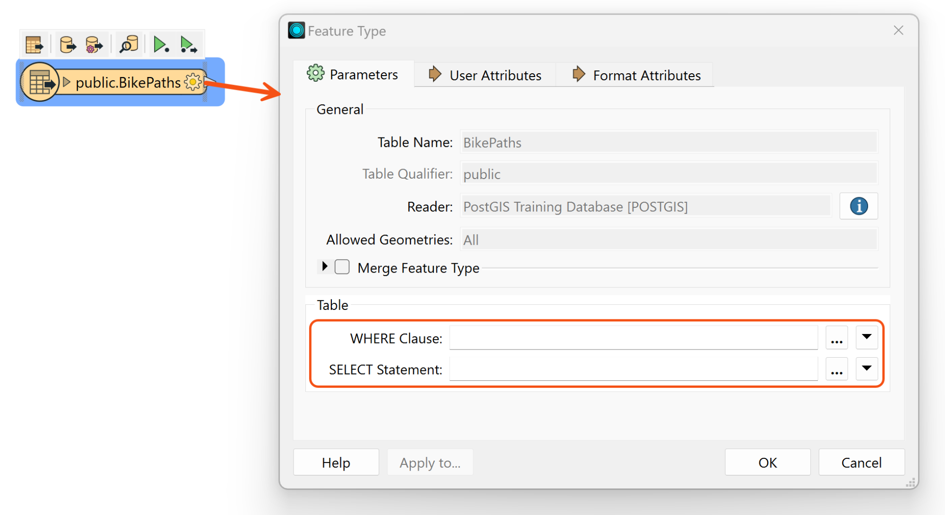Open the WHERE Clause dropdown arrow

[x=866, y=337]
